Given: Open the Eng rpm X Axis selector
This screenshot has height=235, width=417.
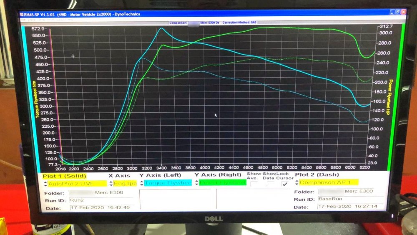Looking at the screenshot, I should click(125, 183).
